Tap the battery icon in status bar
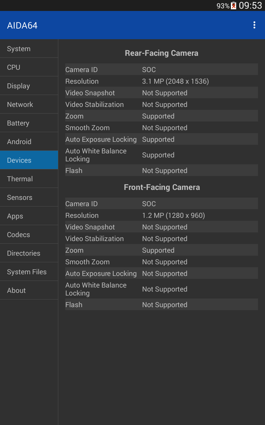This screenshot has width=265, height=425. point(234,5)
